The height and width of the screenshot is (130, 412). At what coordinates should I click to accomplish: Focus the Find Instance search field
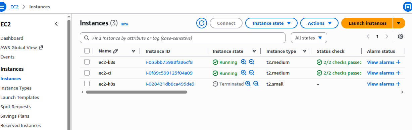pyautogui.click(x=183, y=38)
